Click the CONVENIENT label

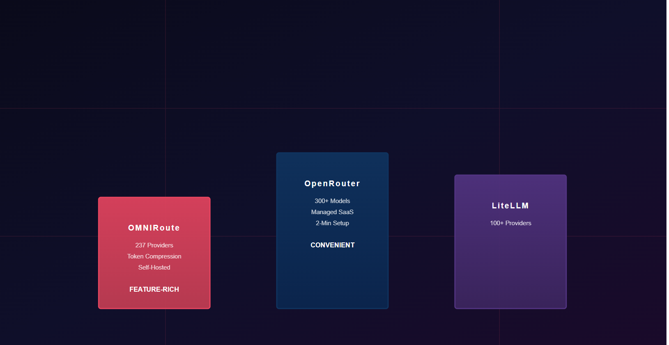[x=332, y=245]
